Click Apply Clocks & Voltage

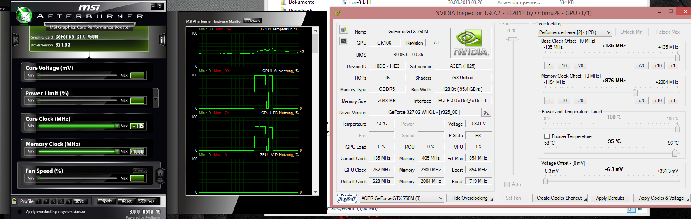coord(662,198)
